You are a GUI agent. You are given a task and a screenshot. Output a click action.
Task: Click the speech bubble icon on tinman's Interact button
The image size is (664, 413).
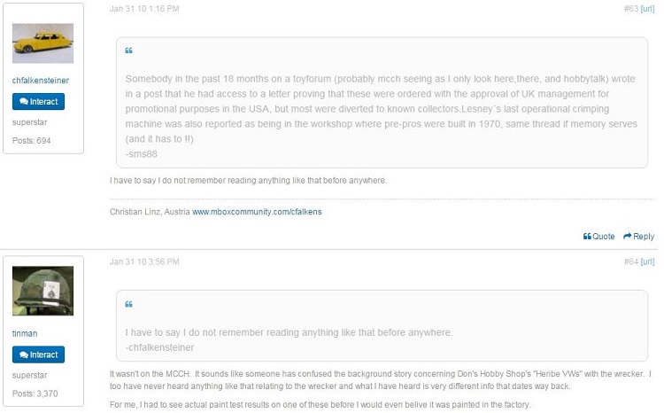(x=24, y=355)
